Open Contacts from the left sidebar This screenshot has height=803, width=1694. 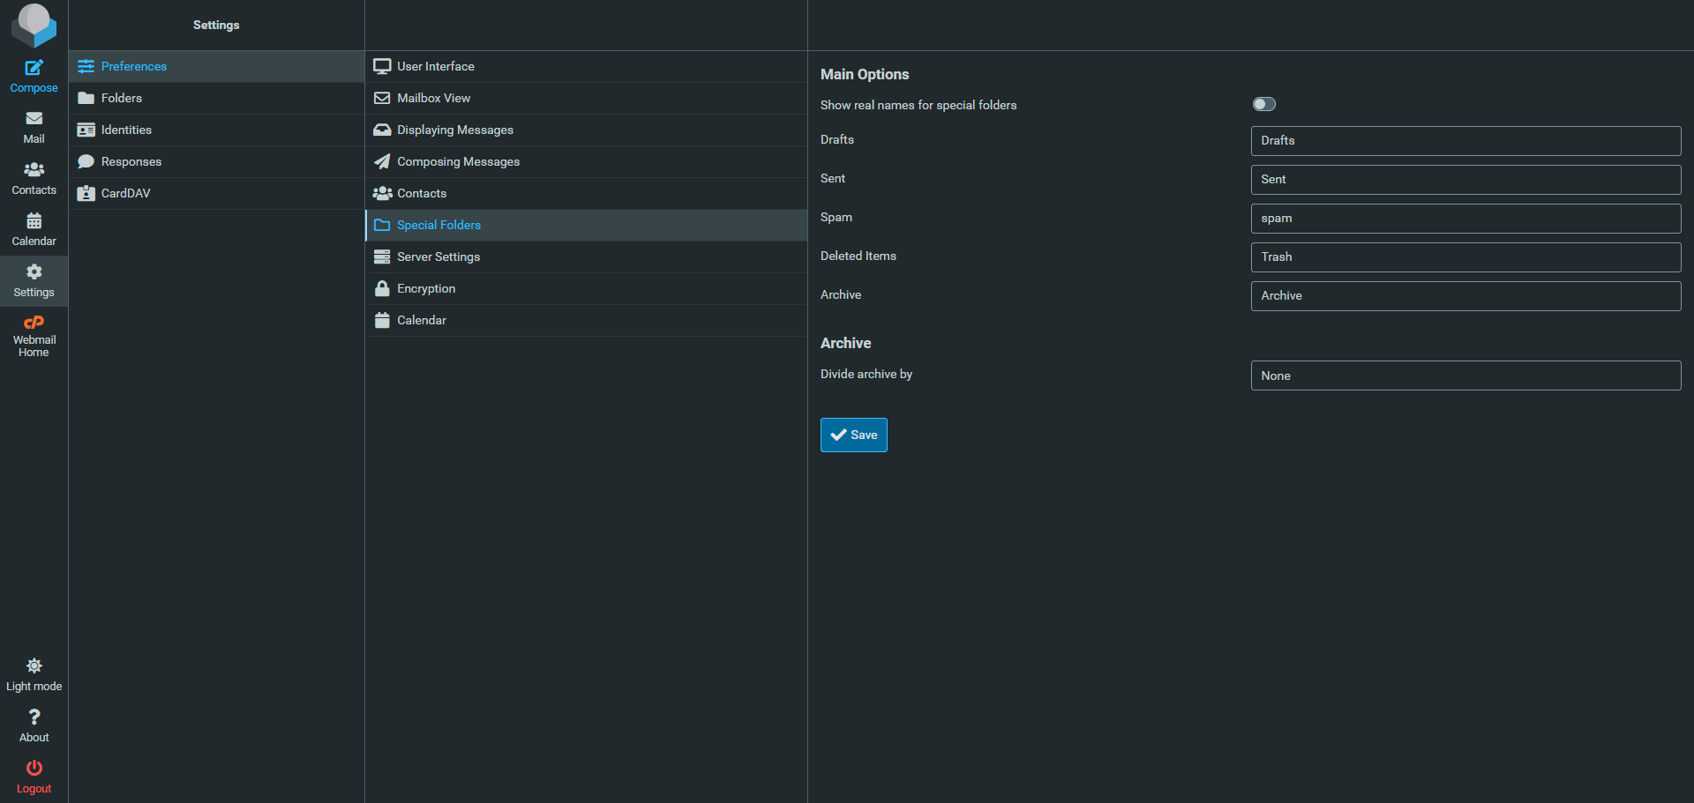pos(34,178)
